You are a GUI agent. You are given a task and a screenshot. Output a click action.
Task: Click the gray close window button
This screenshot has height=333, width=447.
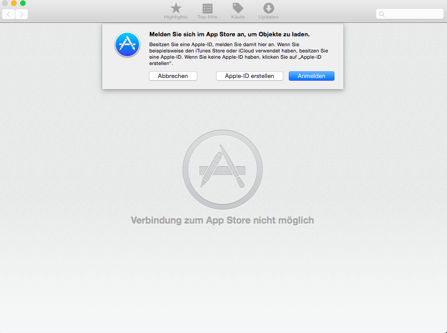tap(4, 3)
